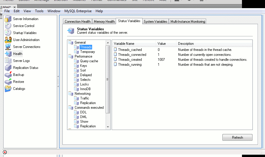Click the Status Variables header icon

(71, 31)
